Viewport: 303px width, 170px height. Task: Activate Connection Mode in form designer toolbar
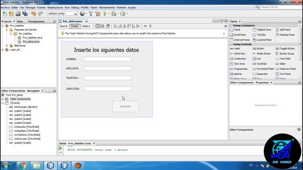pyautogui.click(x=102, y=26)
